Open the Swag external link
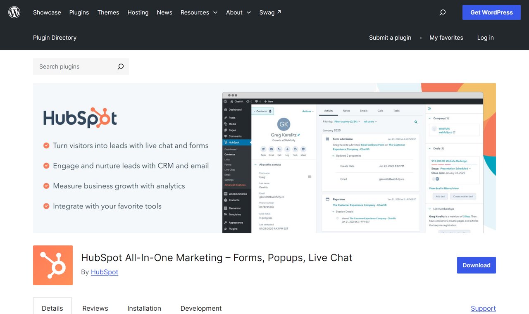The height and width of the screenshot is (314, 529). click(270, 12)
